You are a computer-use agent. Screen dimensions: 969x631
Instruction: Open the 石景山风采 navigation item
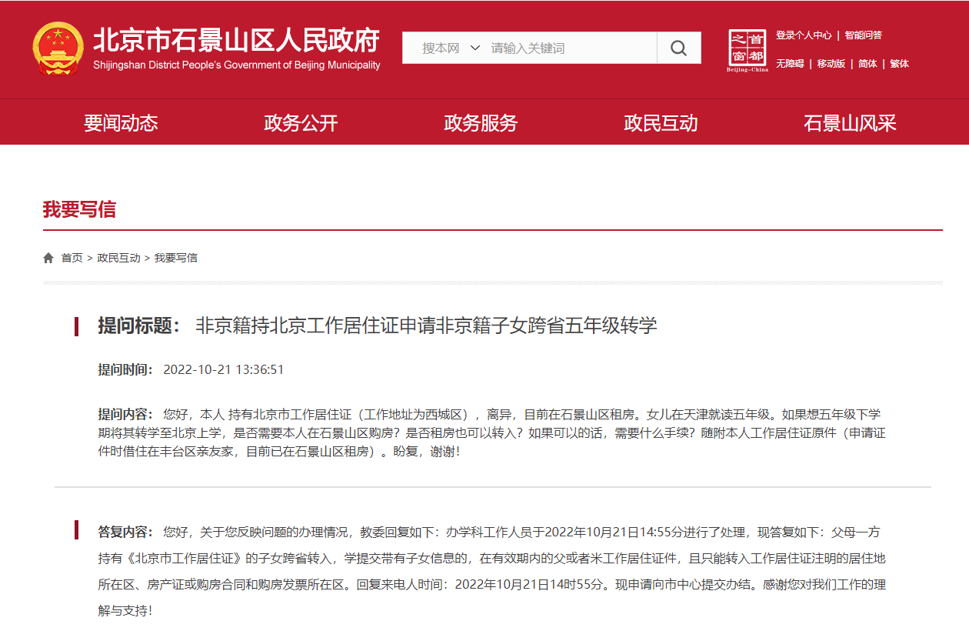[x=850, y=123]
